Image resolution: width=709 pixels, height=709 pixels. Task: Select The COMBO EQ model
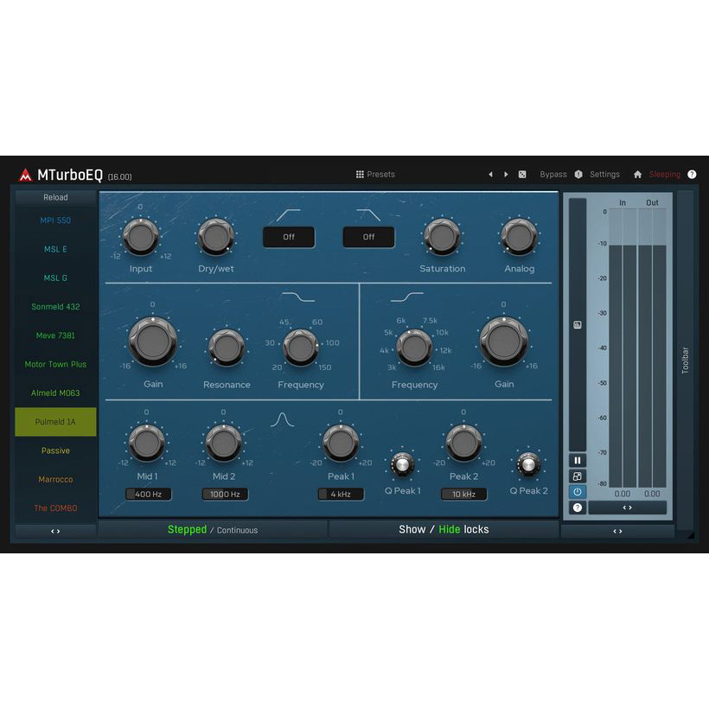(55, 508)
